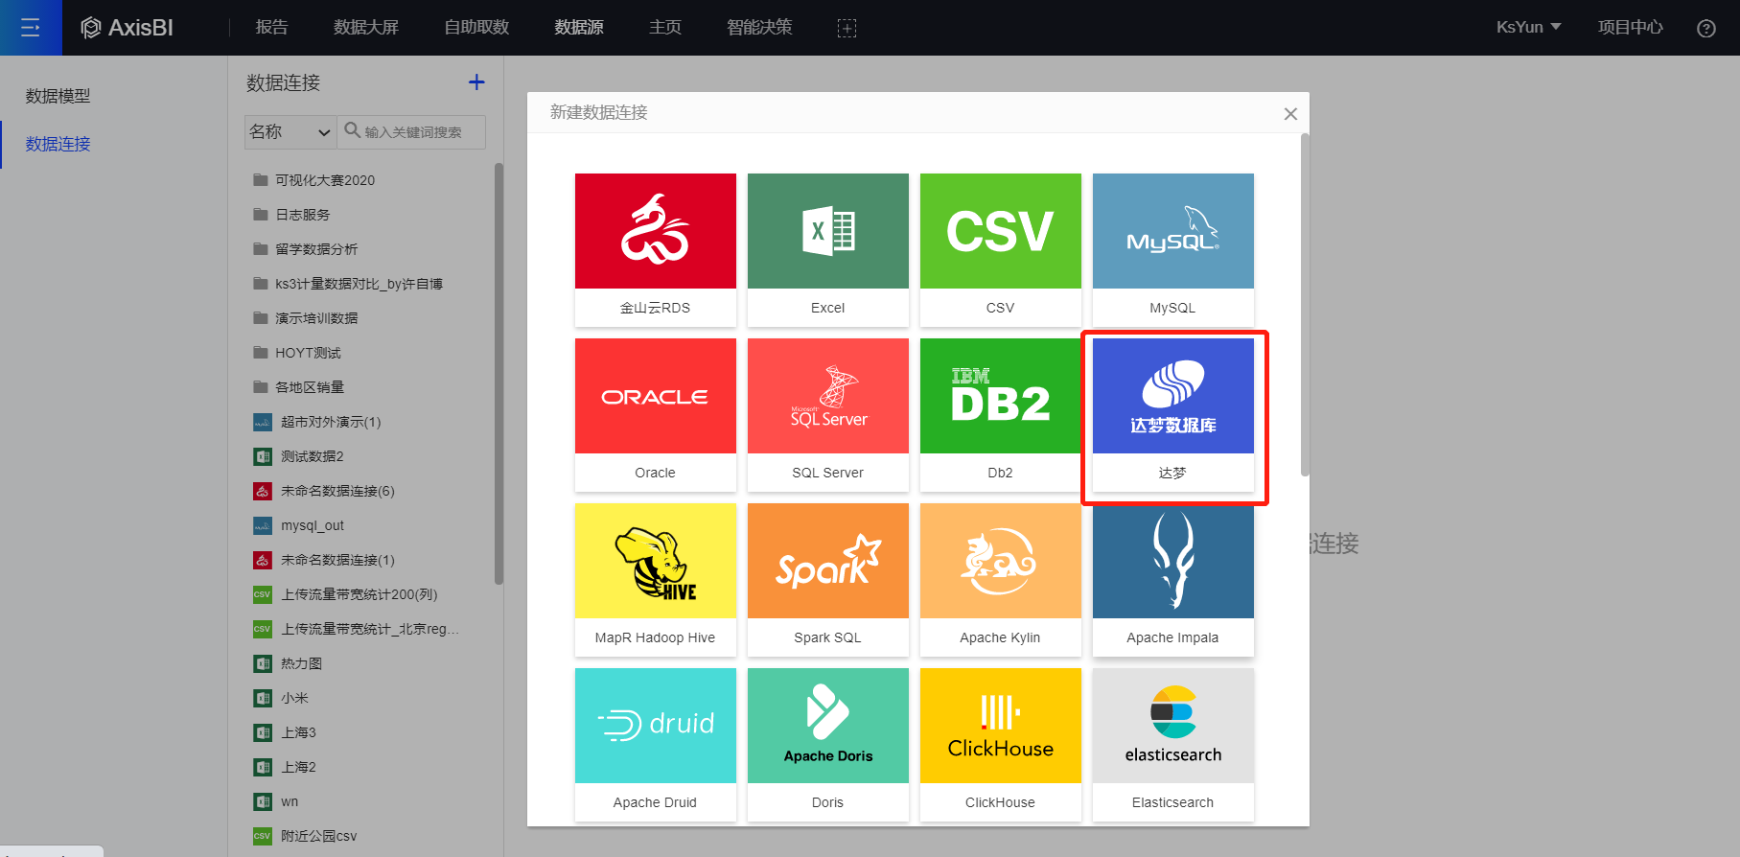The height and width of the screenshot is (857, 1740).
Task: Pick the CSV data source tile
Action: [x=1001, y=250]
